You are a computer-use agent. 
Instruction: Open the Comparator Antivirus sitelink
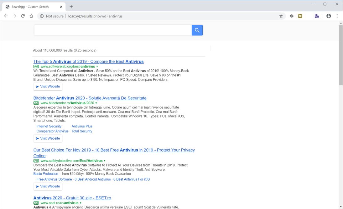pyautogui.click(x=53, y=131)
